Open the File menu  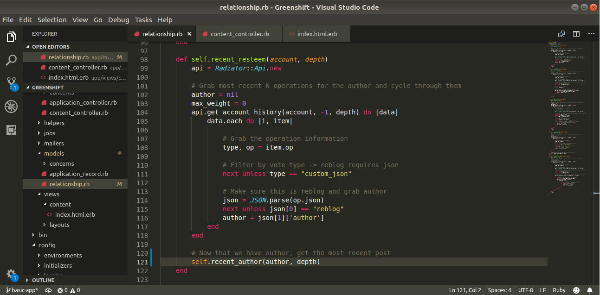[8, 20]
